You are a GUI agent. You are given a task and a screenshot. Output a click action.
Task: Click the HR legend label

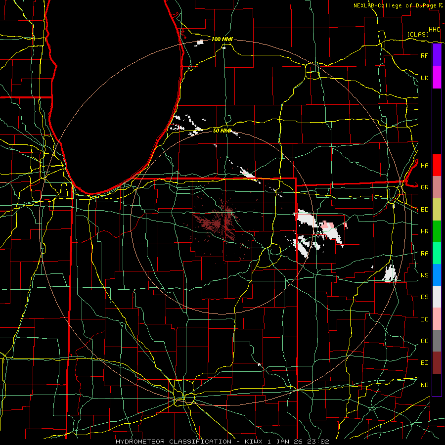425,231
